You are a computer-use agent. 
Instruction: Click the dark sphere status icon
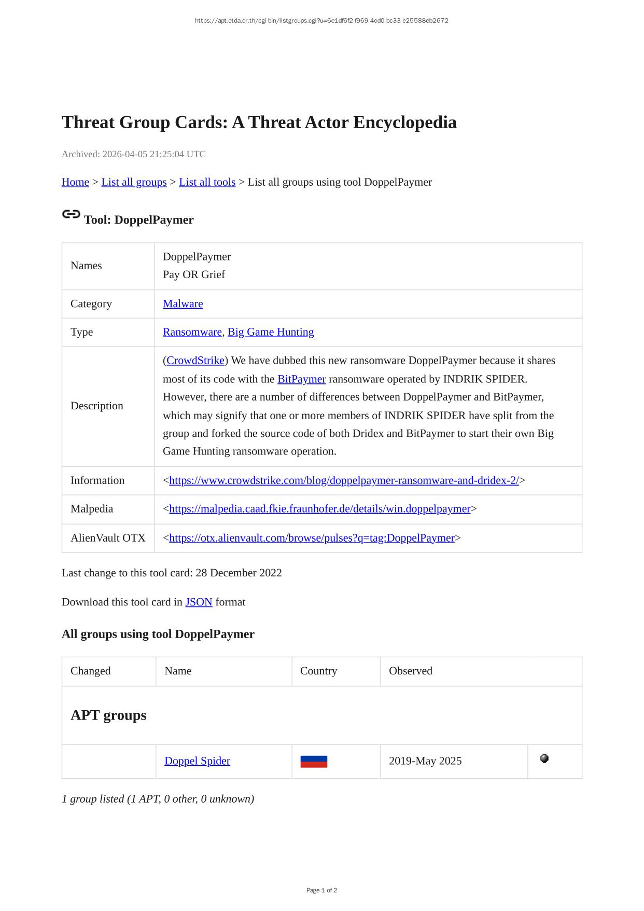544,758
